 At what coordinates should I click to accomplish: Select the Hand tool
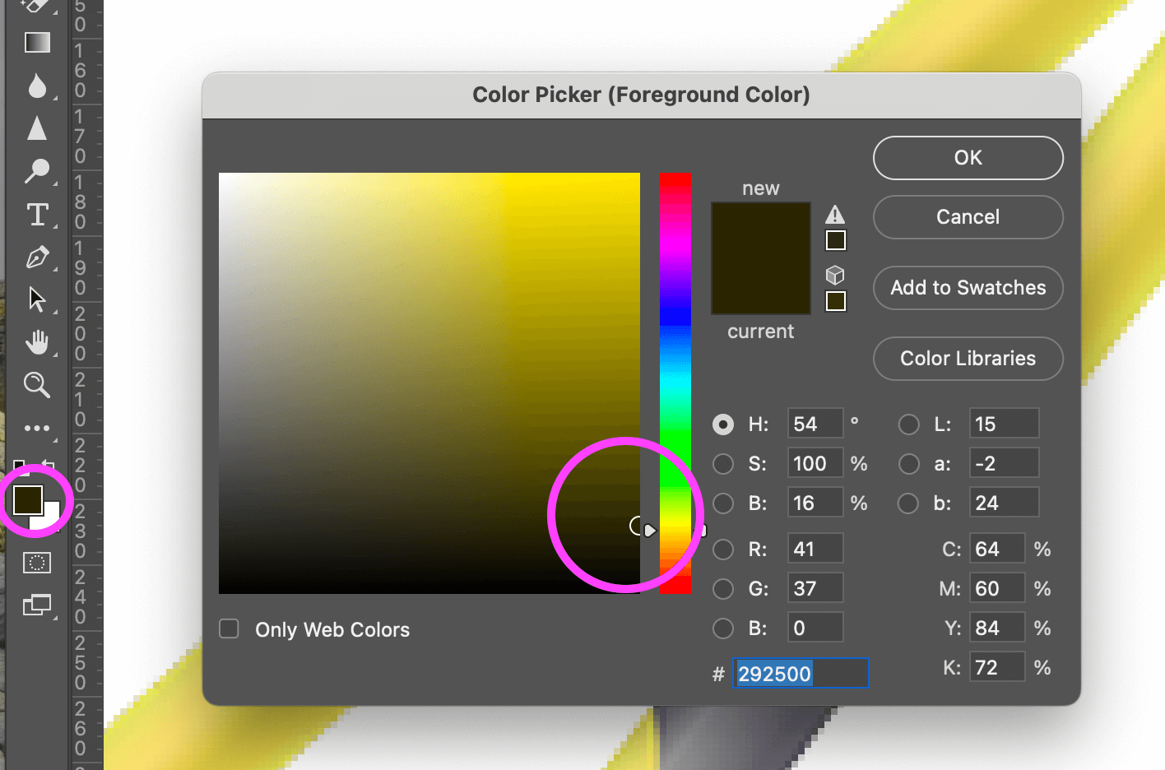tap(37, 342)
